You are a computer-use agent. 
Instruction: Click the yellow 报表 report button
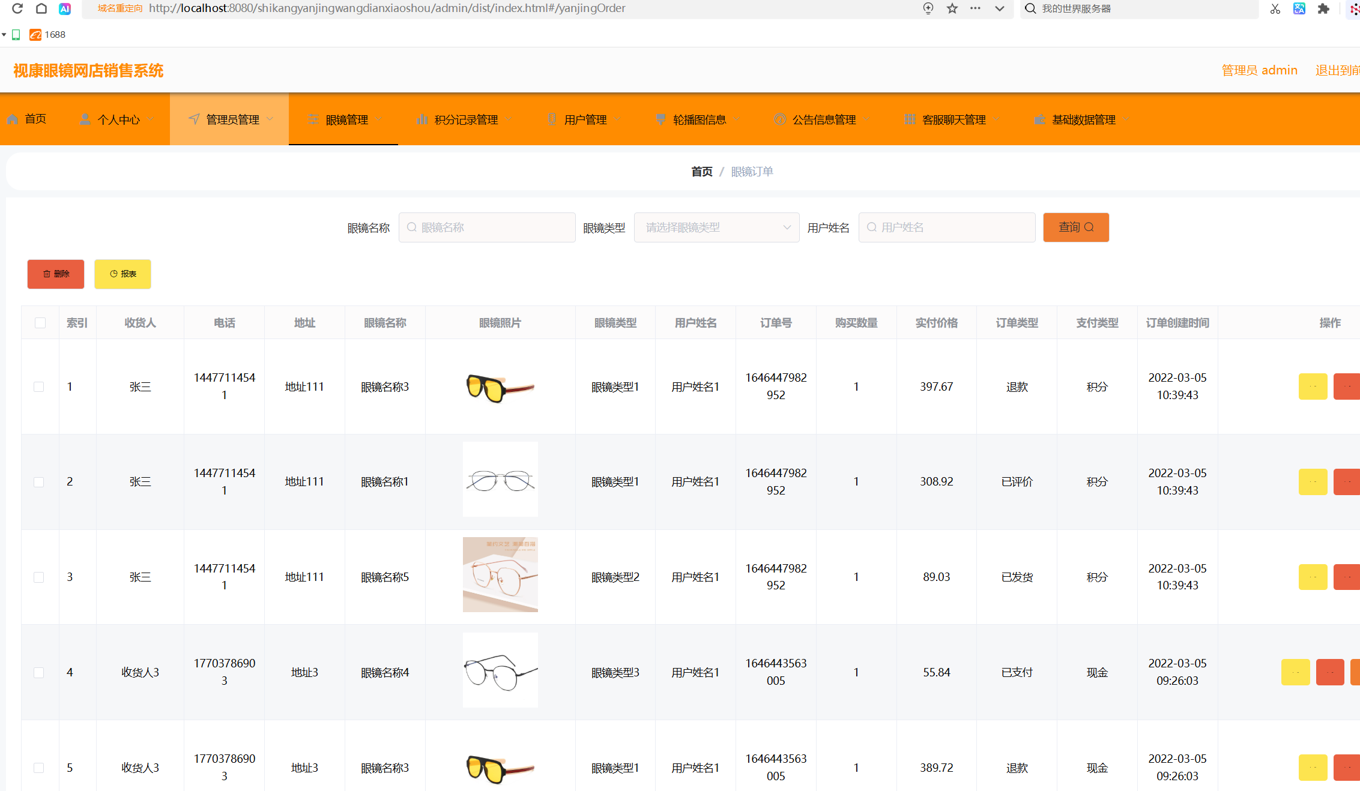coord(122,274)
